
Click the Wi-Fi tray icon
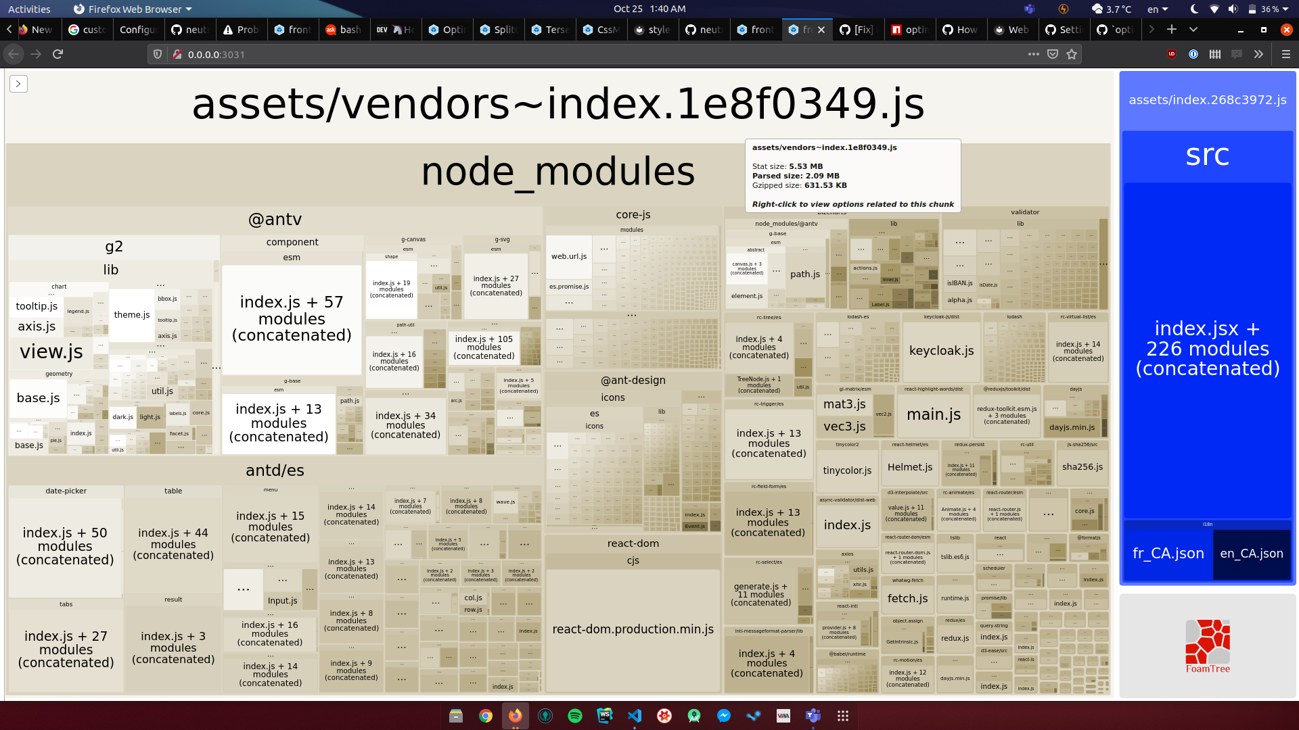[x=1214, y=9]
